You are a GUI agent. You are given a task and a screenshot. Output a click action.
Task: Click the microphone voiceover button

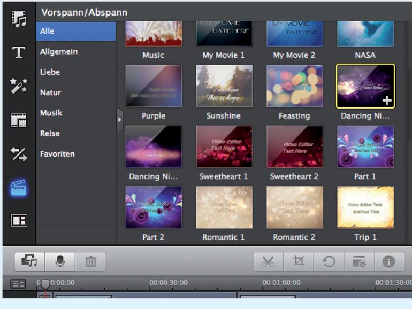coord(60,261)
